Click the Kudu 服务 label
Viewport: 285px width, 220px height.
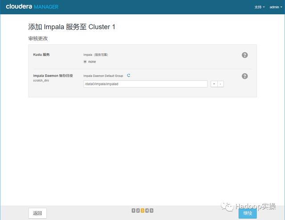(41, 55)
